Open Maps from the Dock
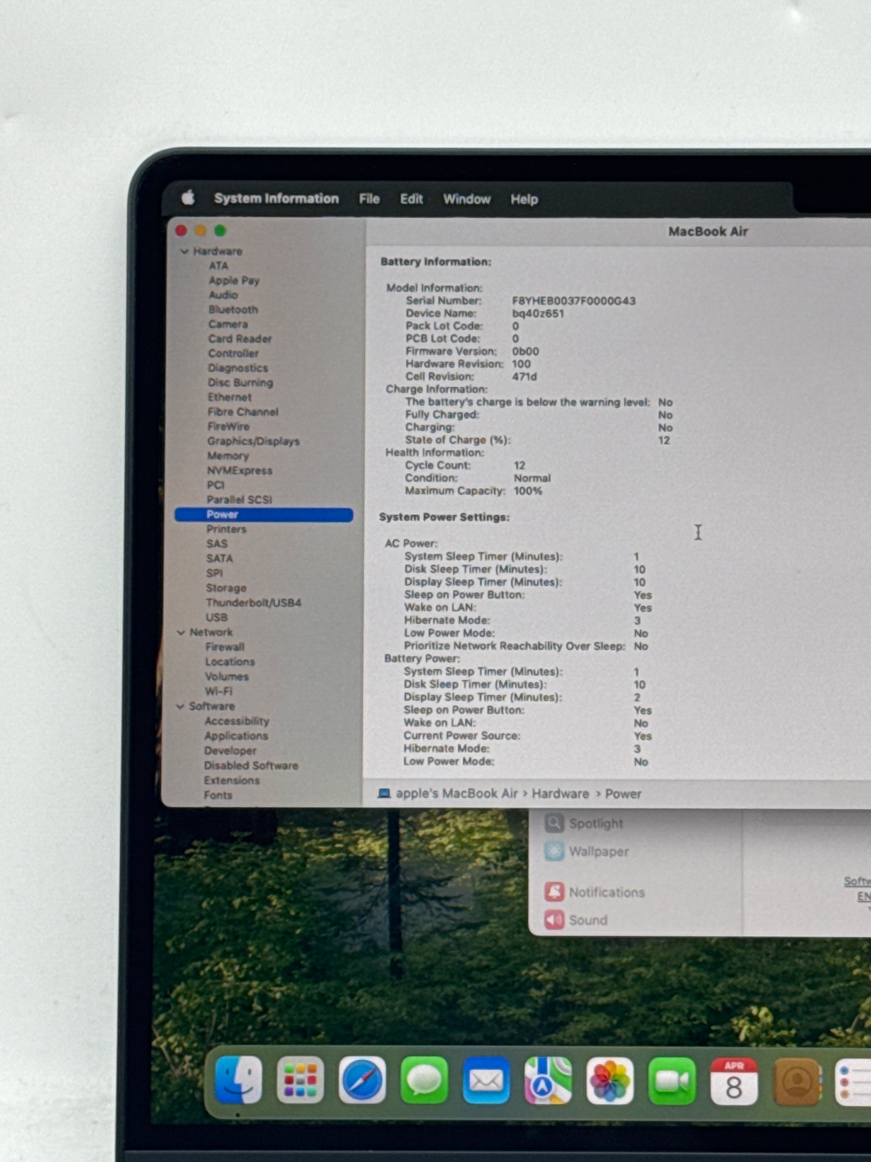This screenshot has width=871, height=1162. click(547, 1081)
